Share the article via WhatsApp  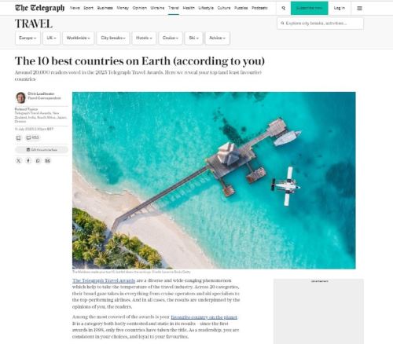(38, 160)
